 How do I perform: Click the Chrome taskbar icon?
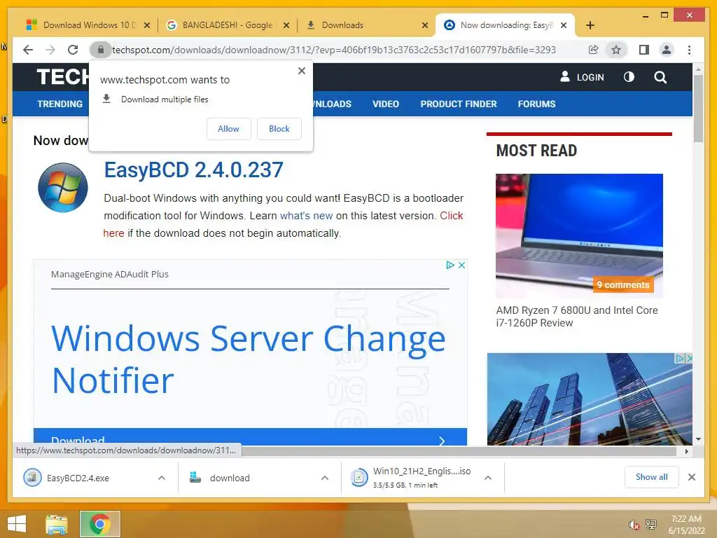[99, 524]
